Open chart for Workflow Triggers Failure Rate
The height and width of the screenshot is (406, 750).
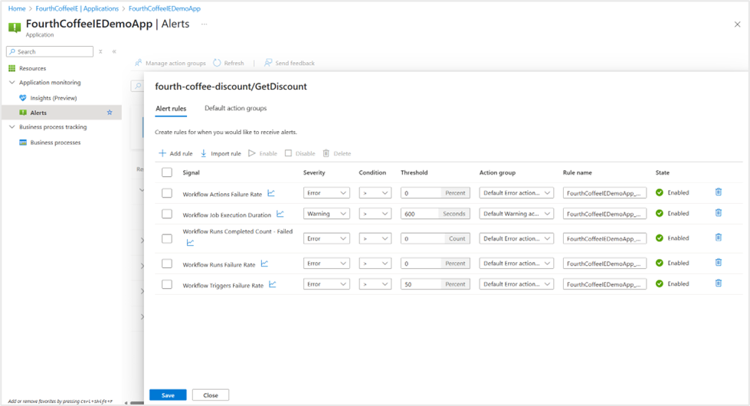(x=273, y=284)
